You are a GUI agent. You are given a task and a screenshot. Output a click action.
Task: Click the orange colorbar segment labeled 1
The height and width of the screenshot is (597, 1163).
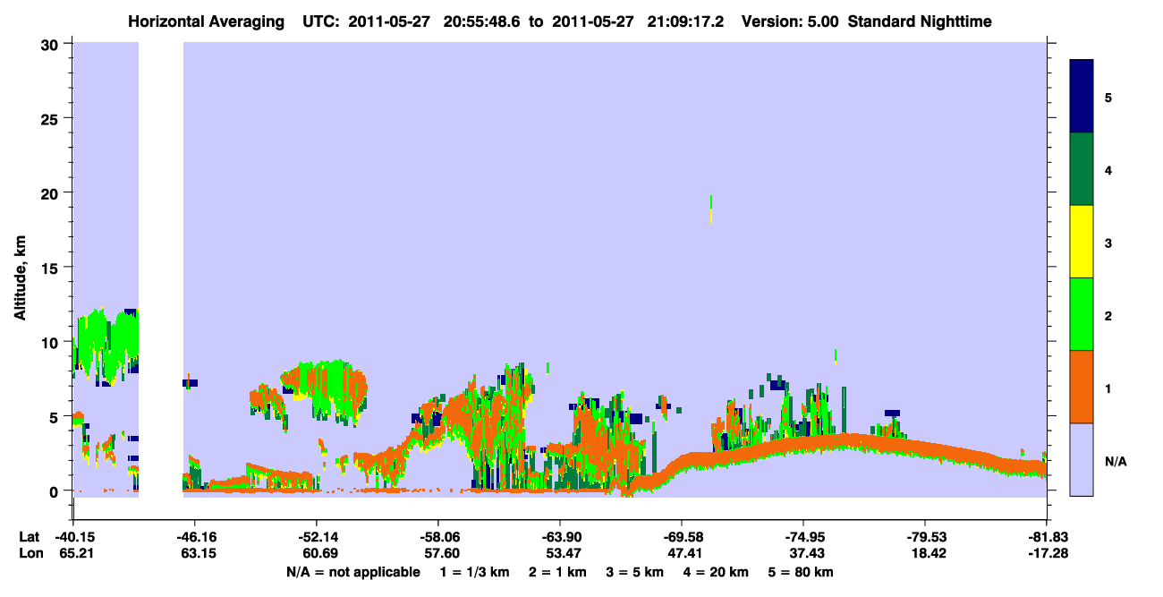[1082, 387]
